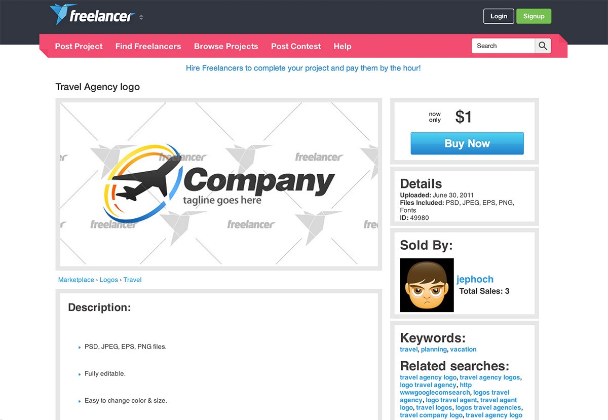Image resolution: width=608 pixels, height=420 pixels.
Task: Open the Post Project menu item
Action: 79,46
